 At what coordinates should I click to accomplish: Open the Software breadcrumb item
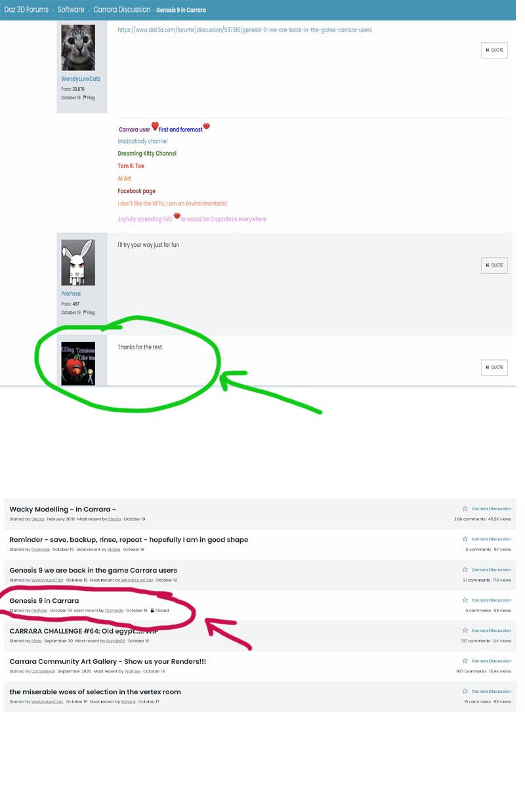(x=71, y=10)
